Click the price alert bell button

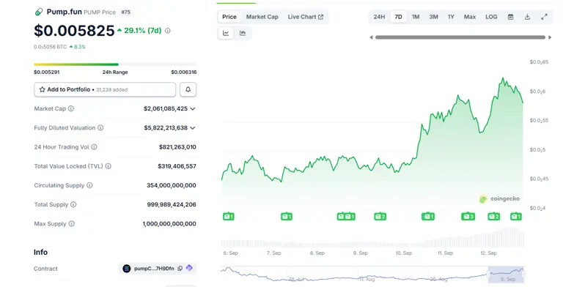coord(188,89)
